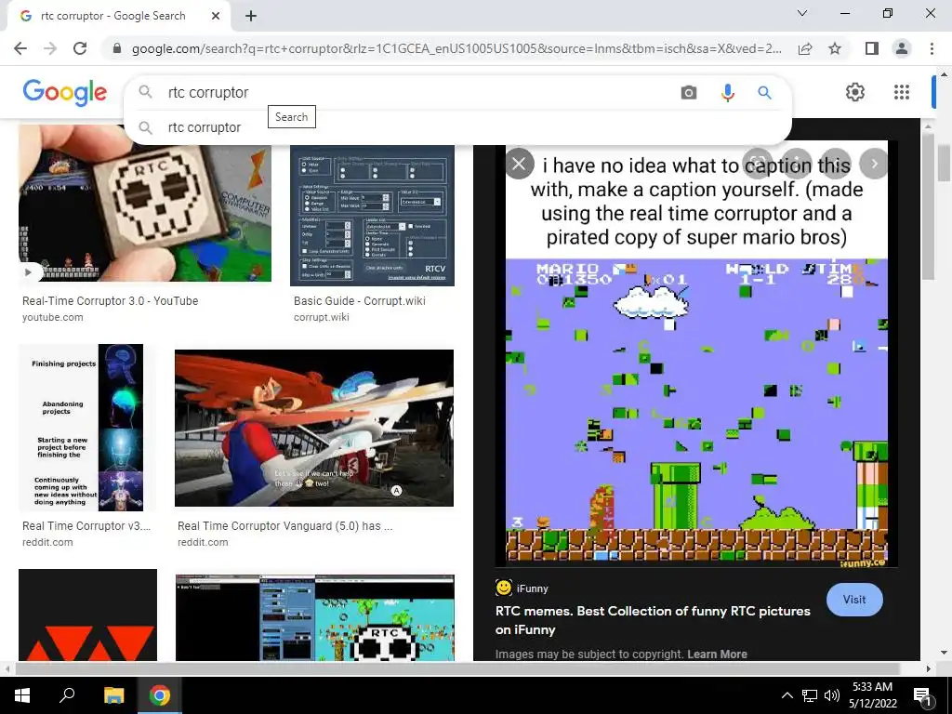Open the tab search chevron
The height and width of the screenshot is (714, 952).
pyautogui.click(x=802, y=13)
